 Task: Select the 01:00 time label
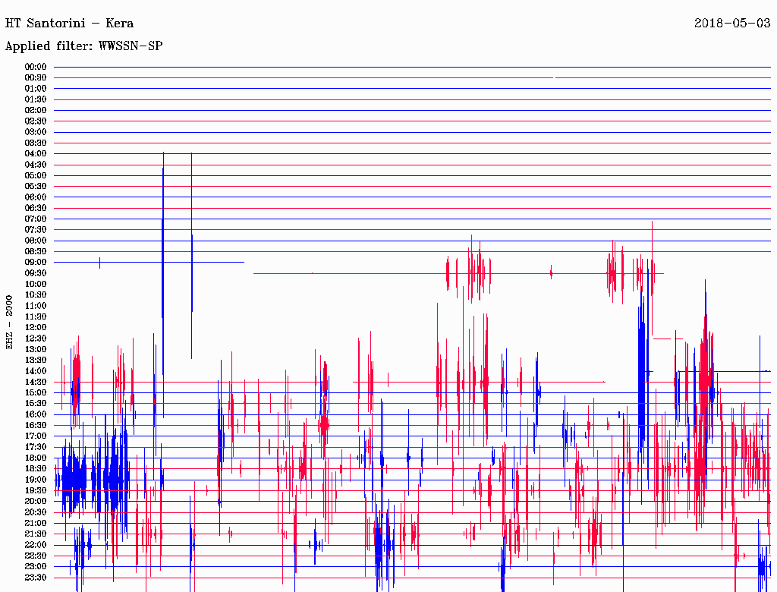36,89
